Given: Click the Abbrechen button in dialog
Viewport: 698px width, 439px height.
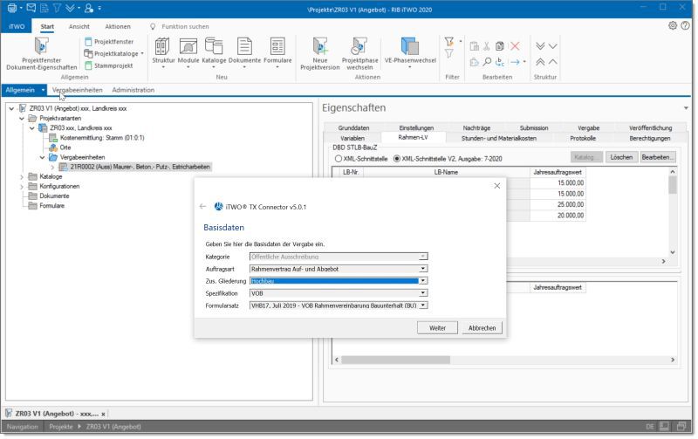Looking at the screenshot, I should pyautogui.click(x=482, y=327).
